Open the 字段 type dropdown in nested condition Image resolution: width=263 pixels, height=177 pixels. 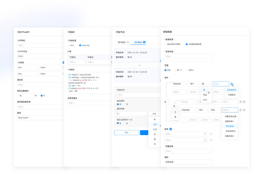point(215,110)
